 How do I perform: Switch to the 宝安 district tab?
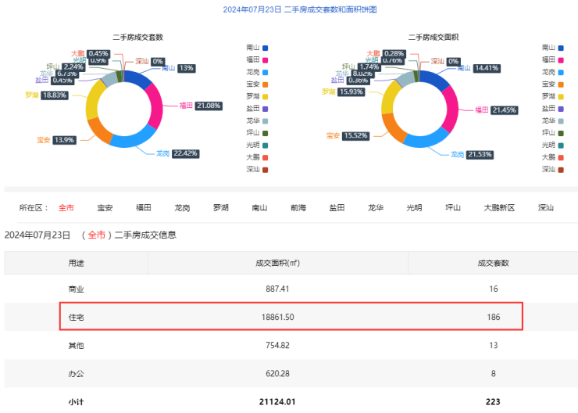click(105, 207)
